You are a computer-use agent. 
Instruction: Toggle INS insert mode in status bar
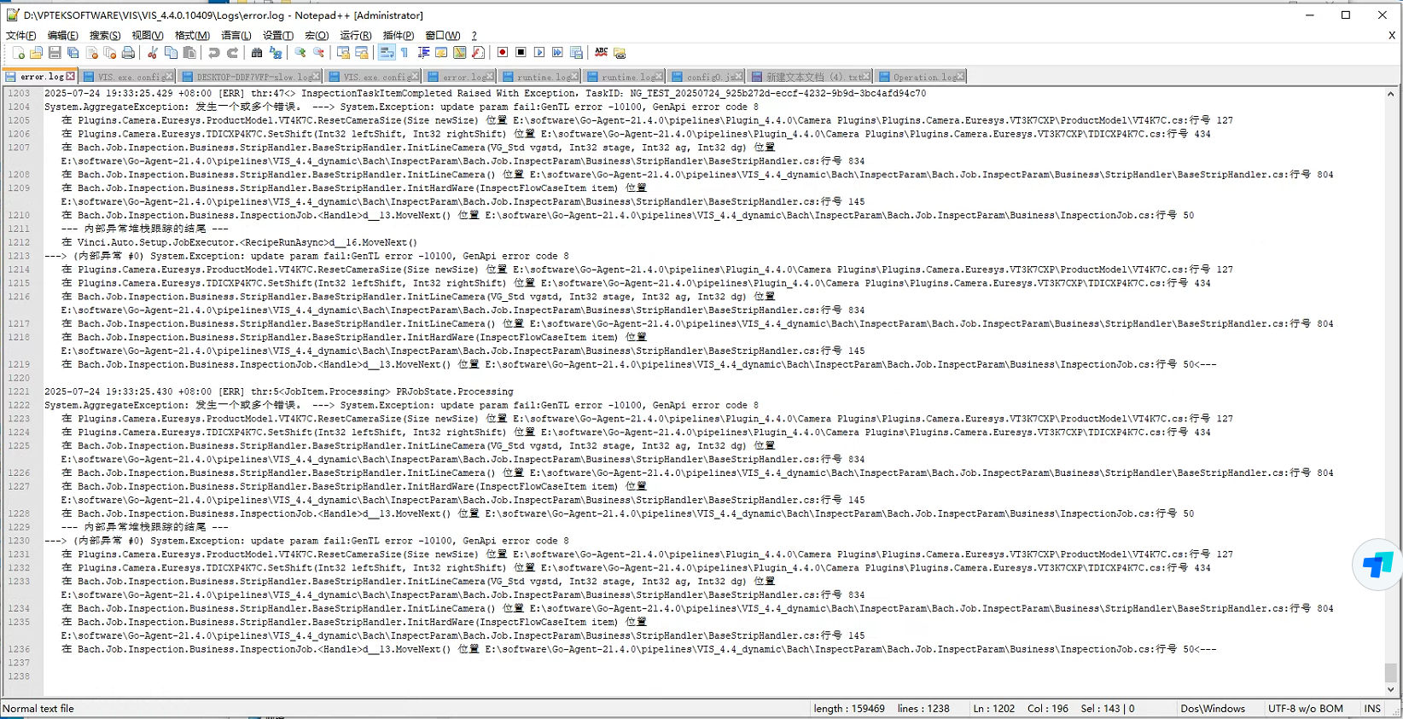pyautogui.click(x=1371, y=709)
